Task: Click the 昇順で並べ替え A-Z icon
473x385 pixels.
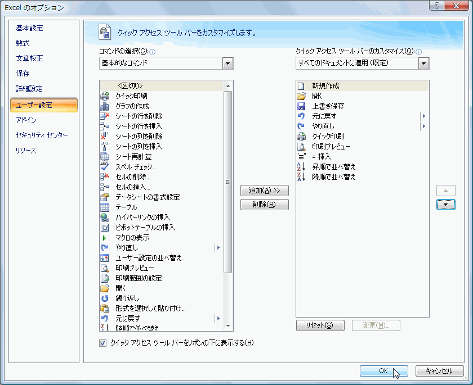Action: pos(301,167)
